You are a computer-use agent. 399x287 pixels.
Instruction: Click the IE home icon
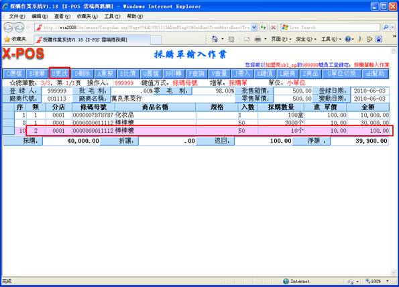click(x=215, y=39)
